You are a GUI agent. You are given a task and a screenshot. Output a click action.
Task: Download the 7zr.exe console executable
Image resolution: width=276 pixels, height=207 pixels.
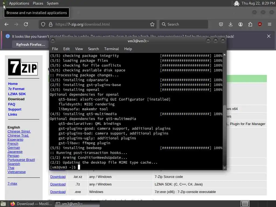coord(58,192)
